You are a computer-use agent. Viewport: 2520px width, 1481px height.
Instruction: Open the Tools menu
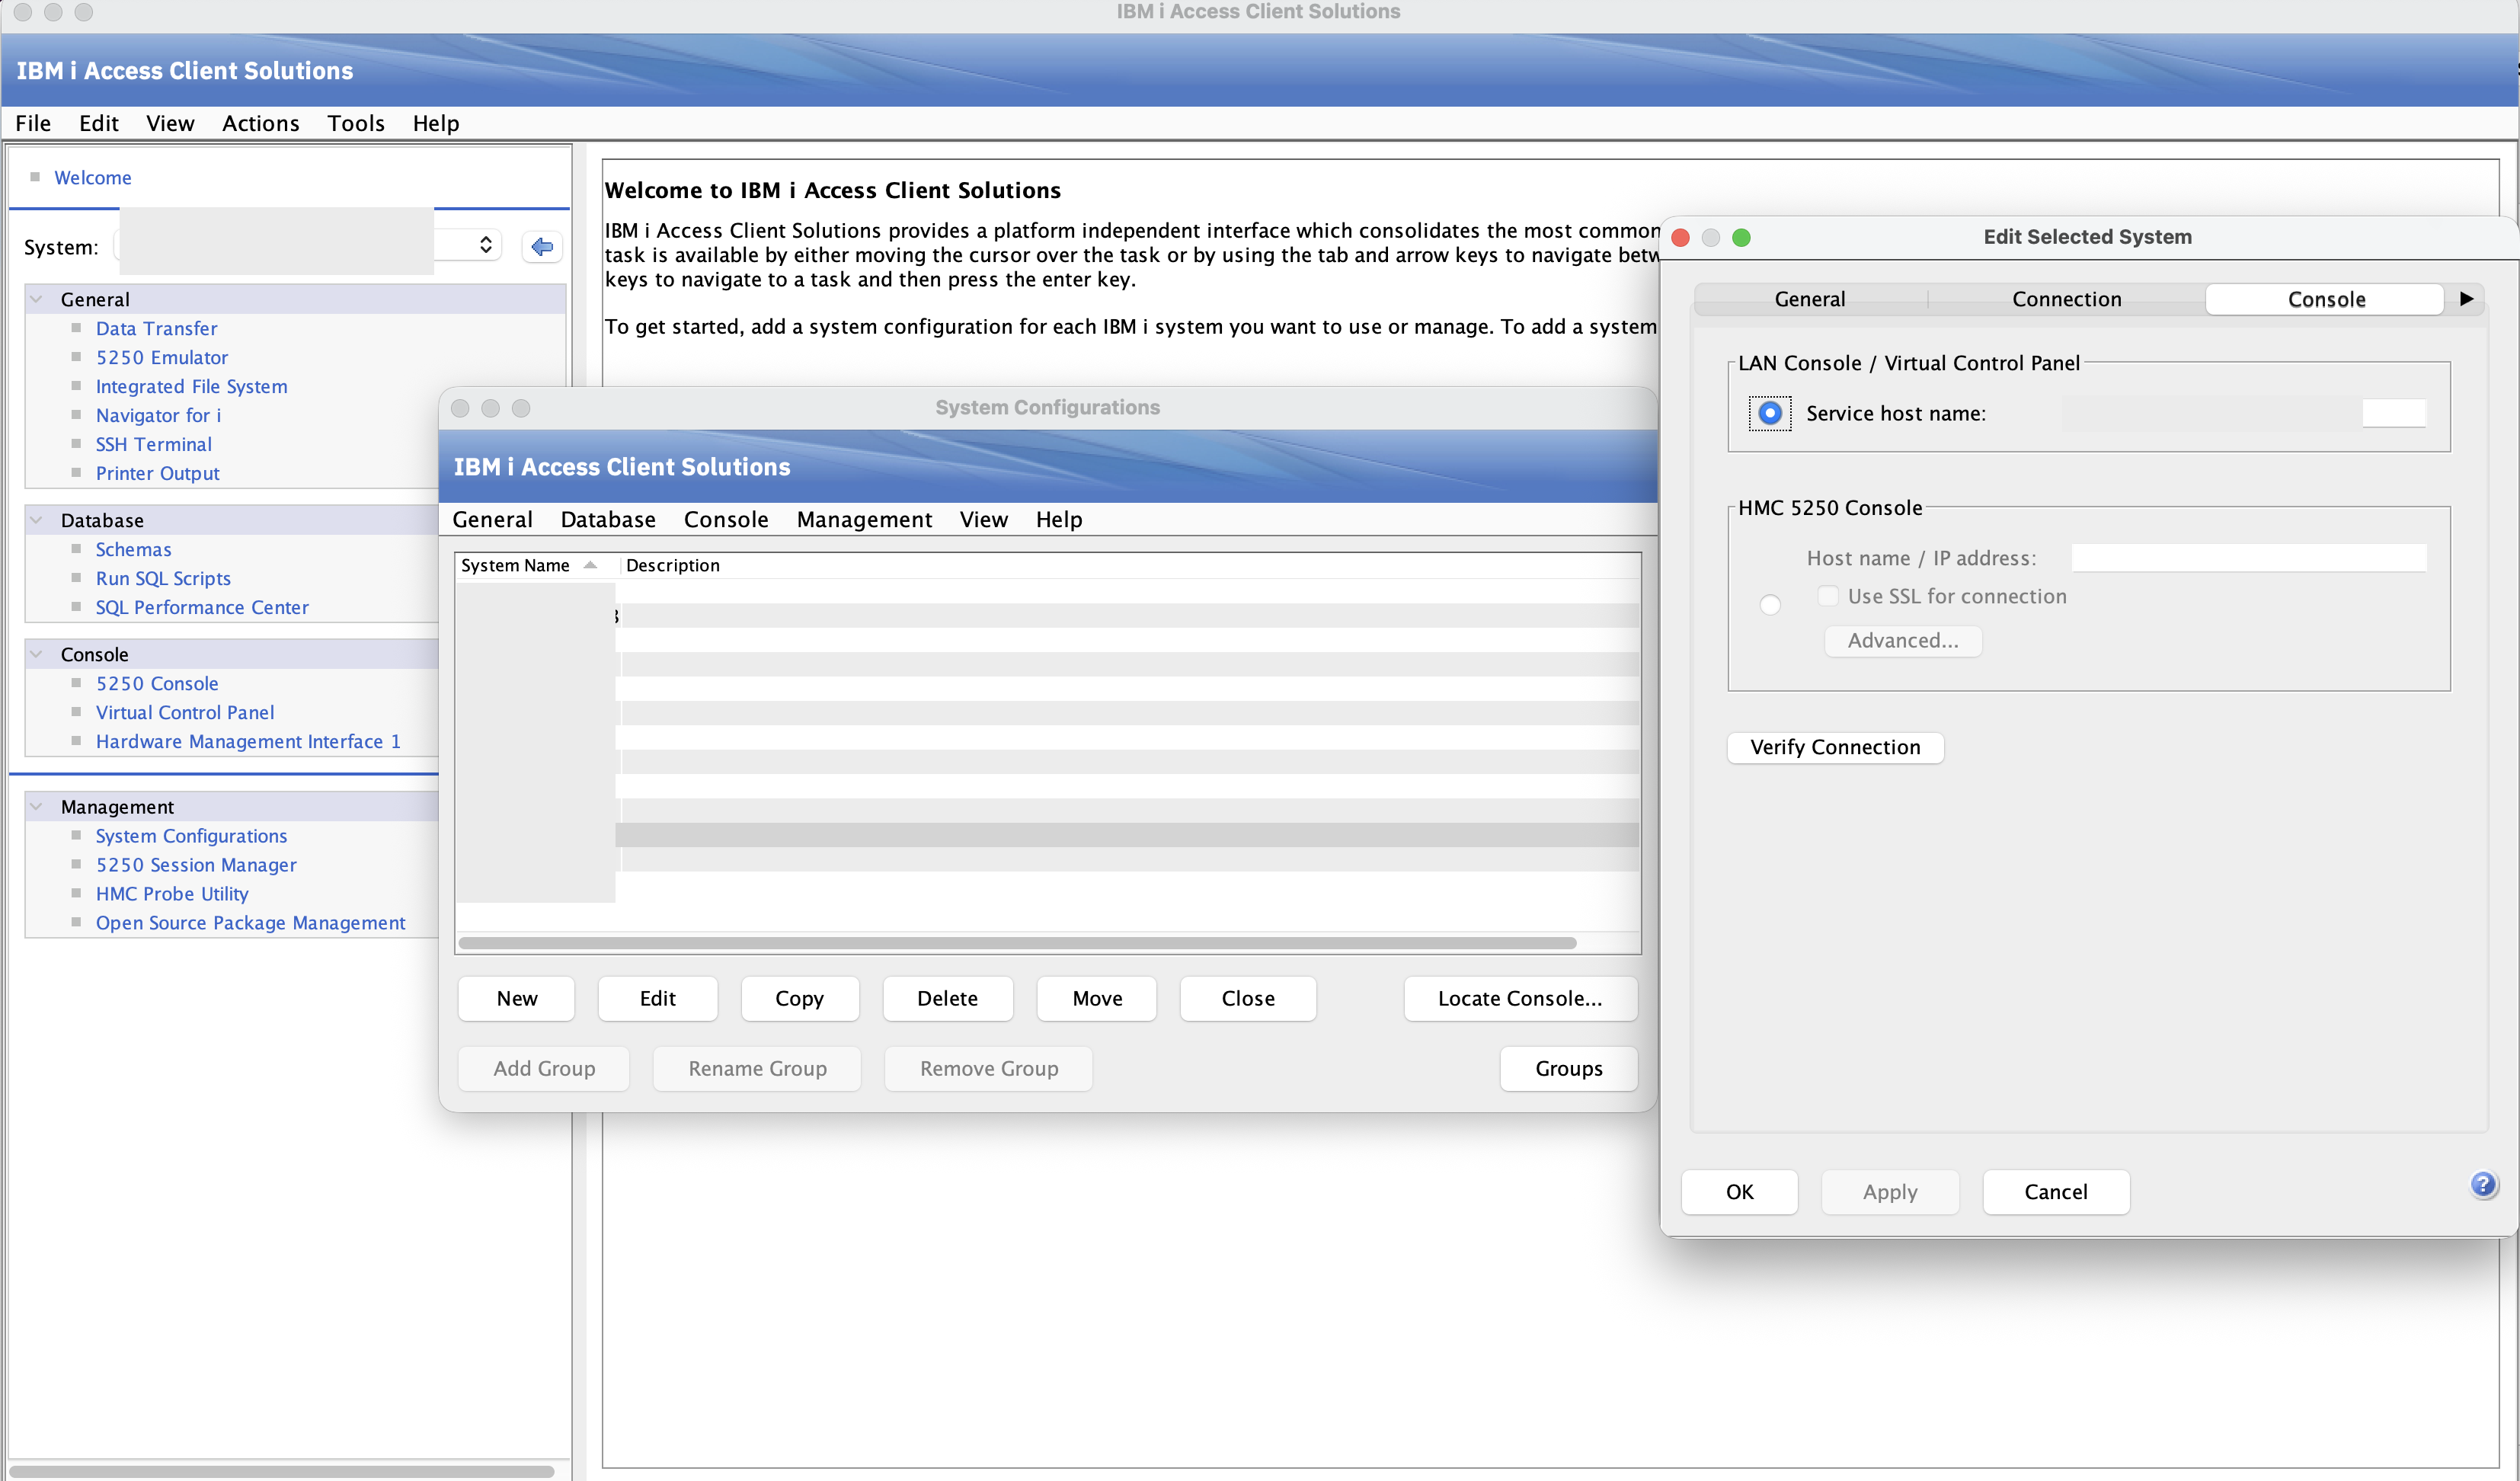356,123
